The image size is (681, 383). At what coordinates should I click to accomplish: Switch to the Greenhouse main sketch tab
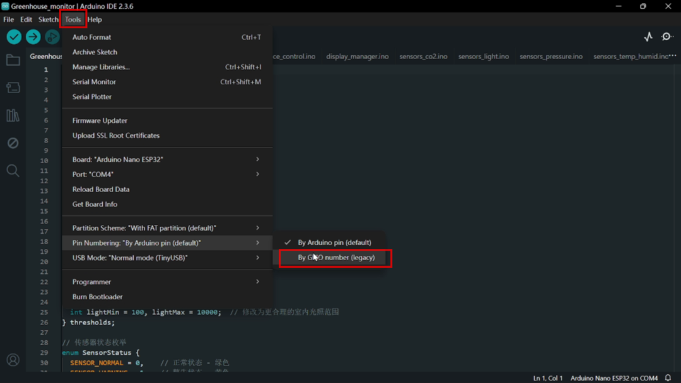click(x=45, y=57)
